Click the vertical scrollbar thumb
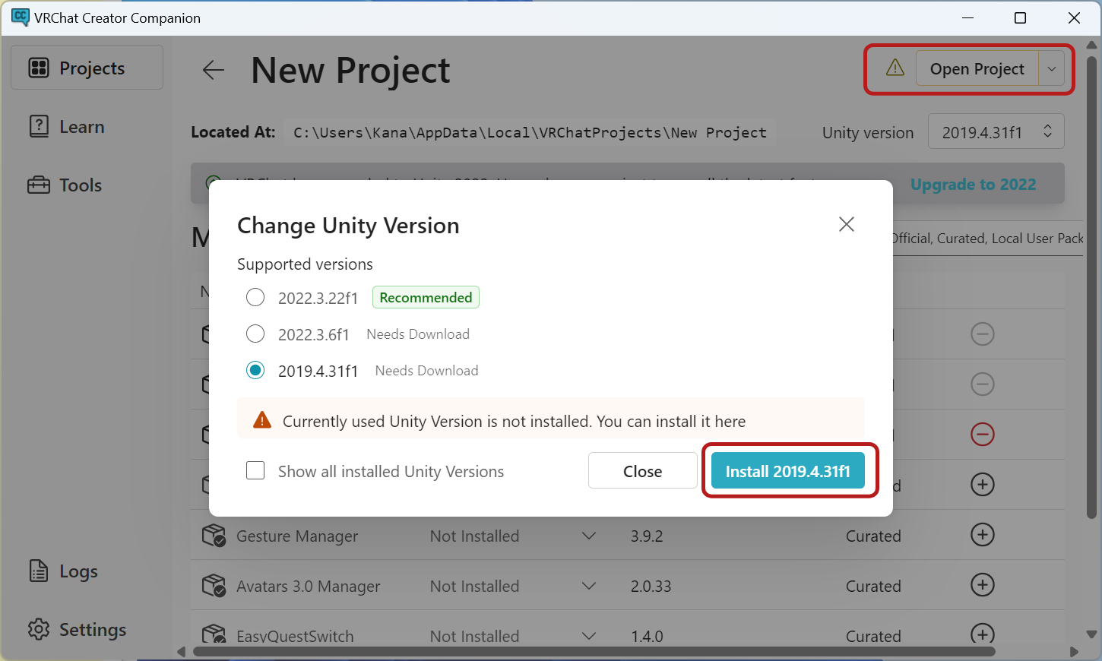The height and width of the screenshot is (661, 1102). [1091, 287]
